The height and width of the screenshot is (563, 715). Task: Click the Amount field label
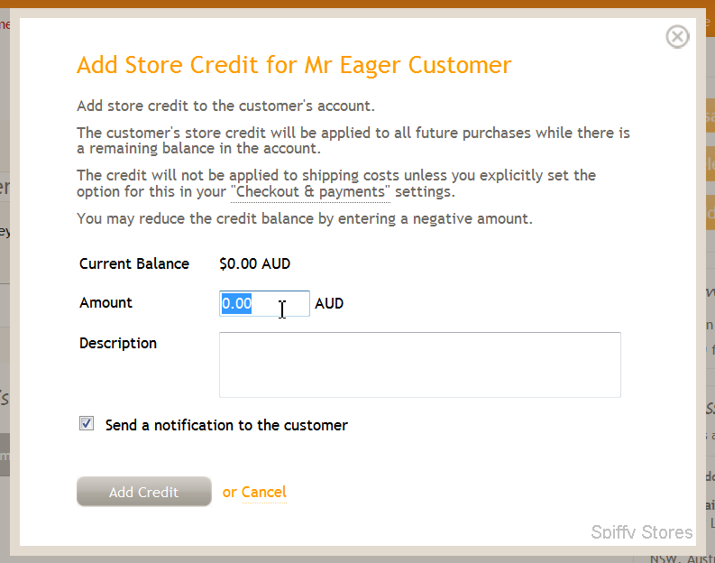point(105,302)
